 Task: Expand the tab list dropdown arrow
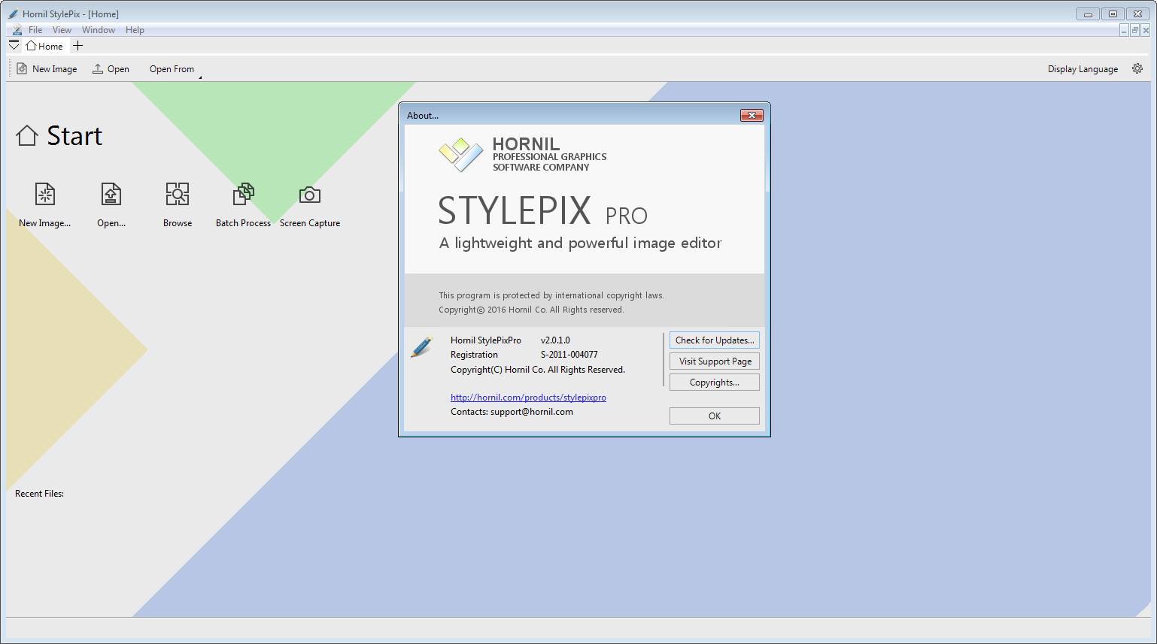14,46
